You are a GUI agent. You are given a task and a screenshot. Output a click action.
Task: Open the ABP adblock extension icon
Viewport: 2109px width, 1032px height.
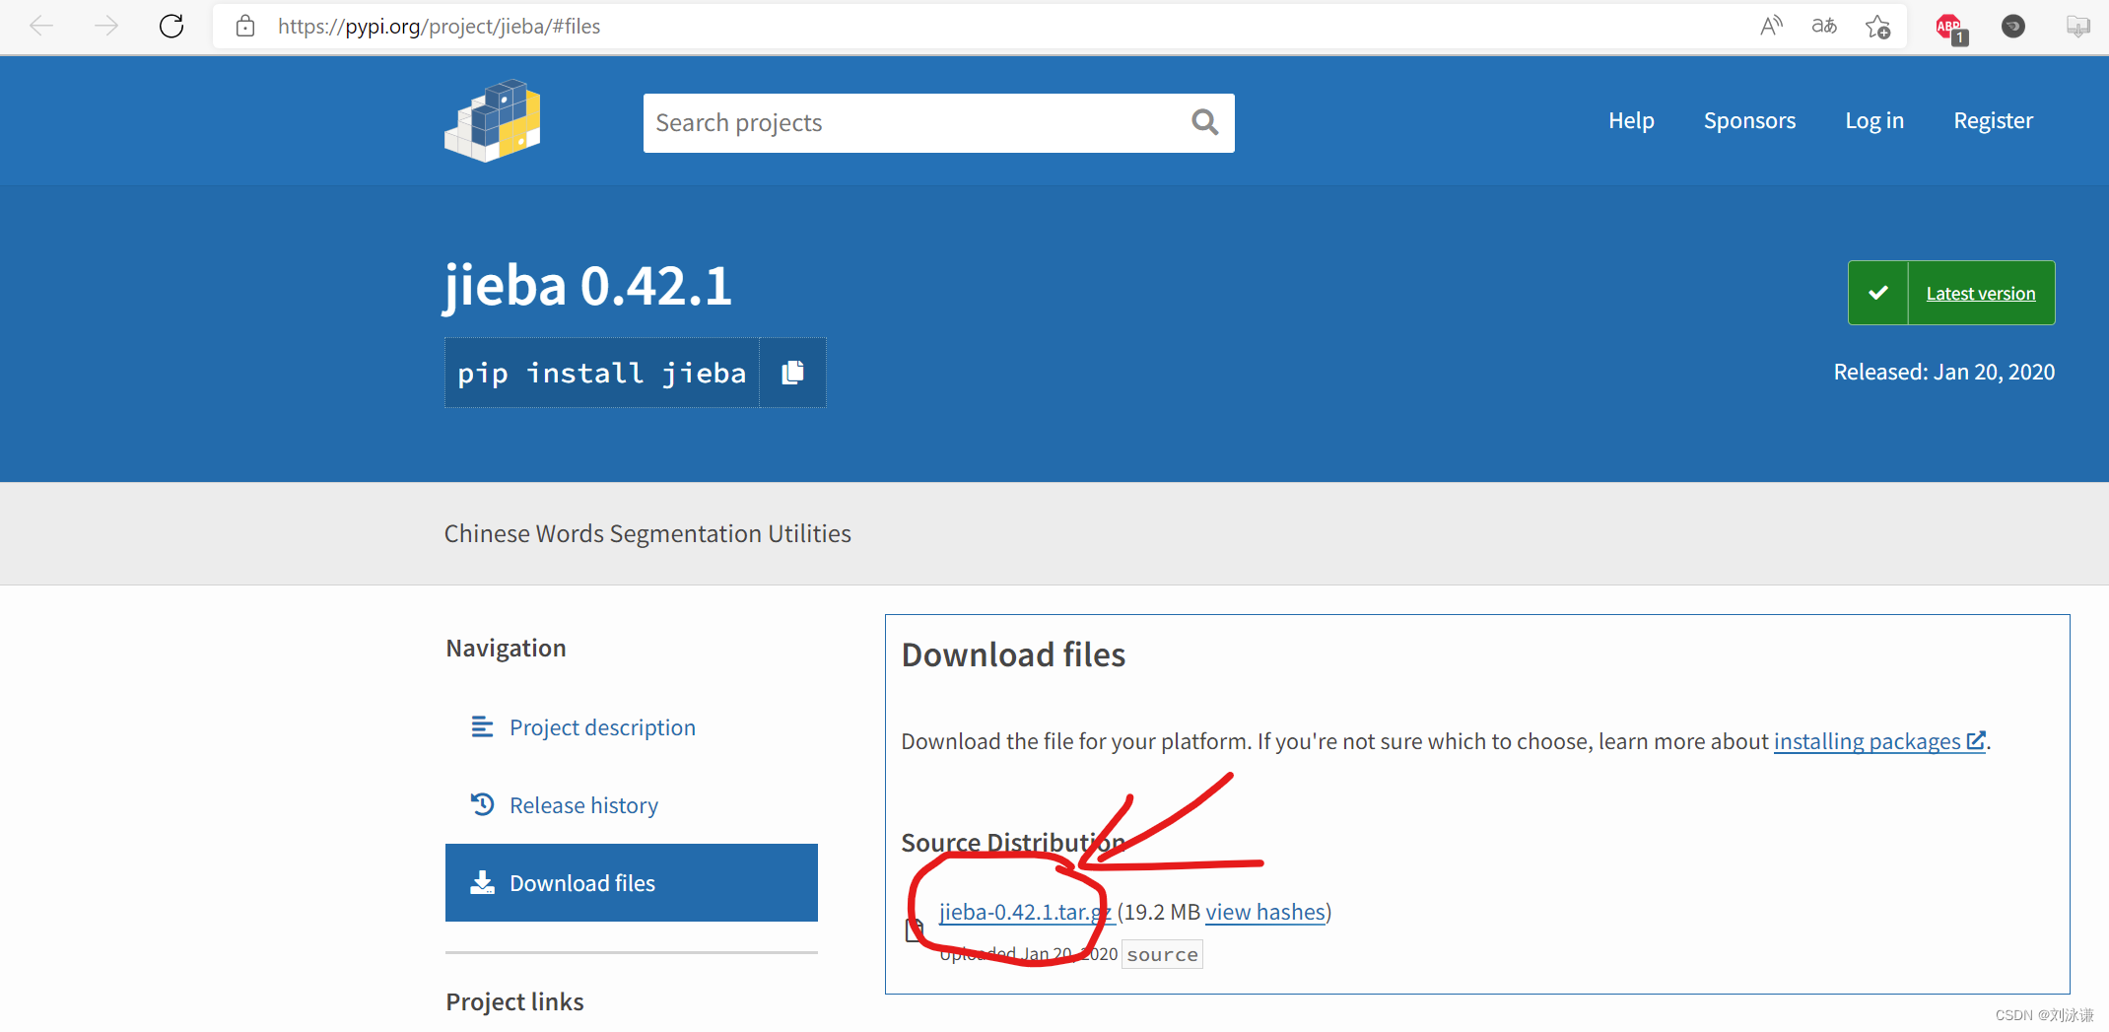(x=1950, y=28)
